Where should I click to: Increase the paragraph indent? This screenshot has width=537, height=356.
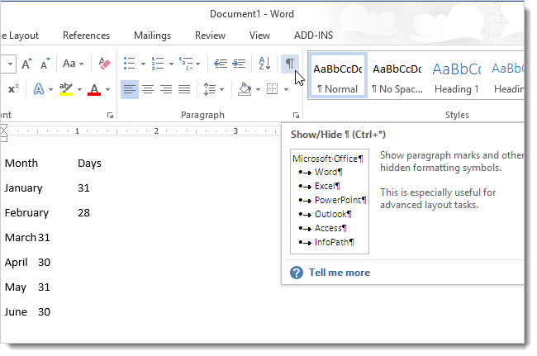(239, 64)
